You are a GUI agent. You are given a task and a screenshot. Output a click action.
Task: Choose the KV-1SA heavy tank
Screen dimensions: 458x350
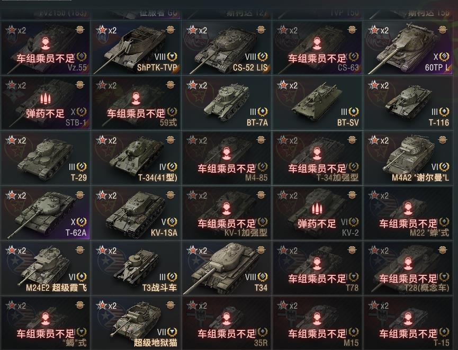[136, 213]
